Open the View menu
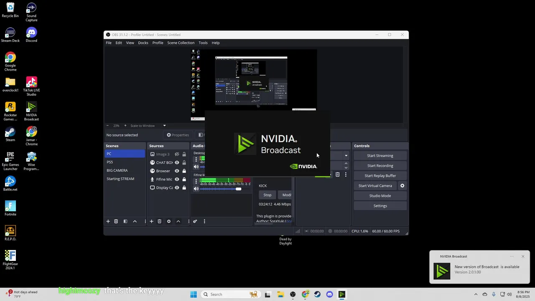 [x=130, y=43]
